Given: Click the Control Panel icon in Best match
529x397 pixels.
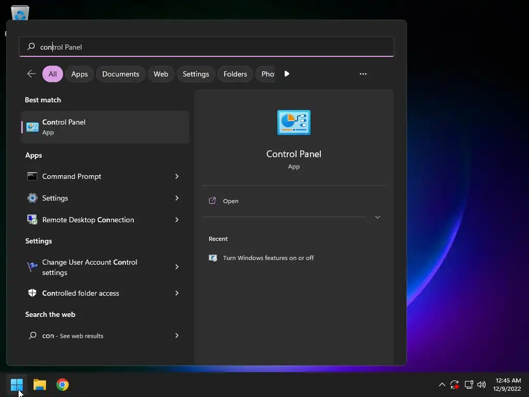Looking at the screenshot, I should (x=33, y=127).
